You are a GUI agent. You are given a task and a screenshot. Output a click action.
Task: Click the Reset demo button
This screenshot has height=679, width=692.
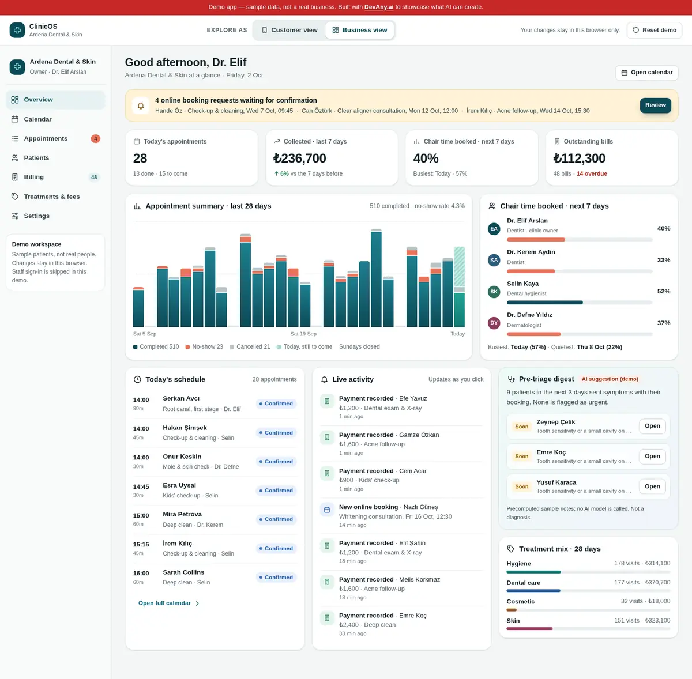pyautogui.click(x=655, y=30)
